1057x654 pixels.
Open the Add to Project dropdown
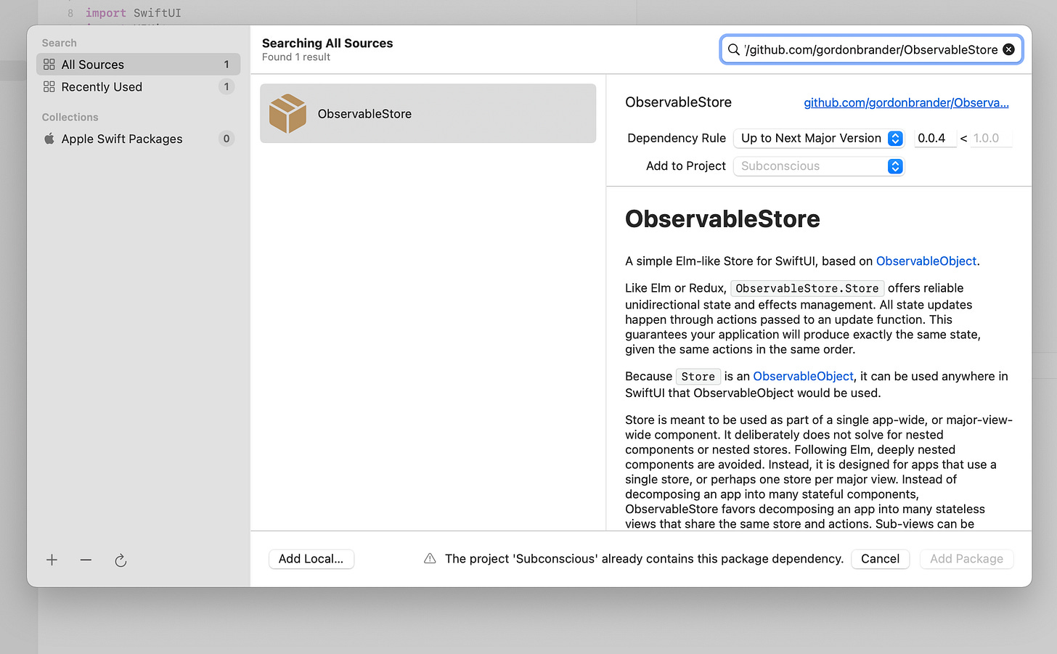(819, 166)
